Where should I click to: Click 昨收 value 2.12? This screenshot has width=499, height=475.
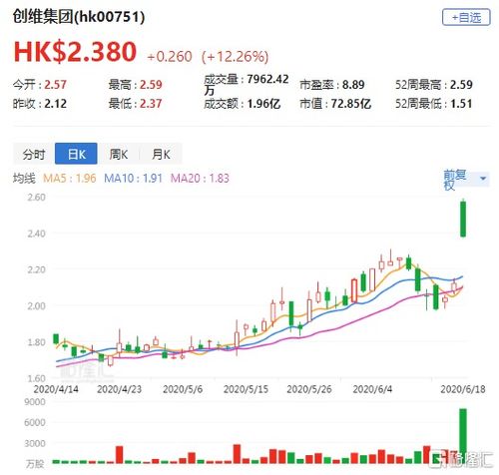pyautogui.click(x=56, y=104)
